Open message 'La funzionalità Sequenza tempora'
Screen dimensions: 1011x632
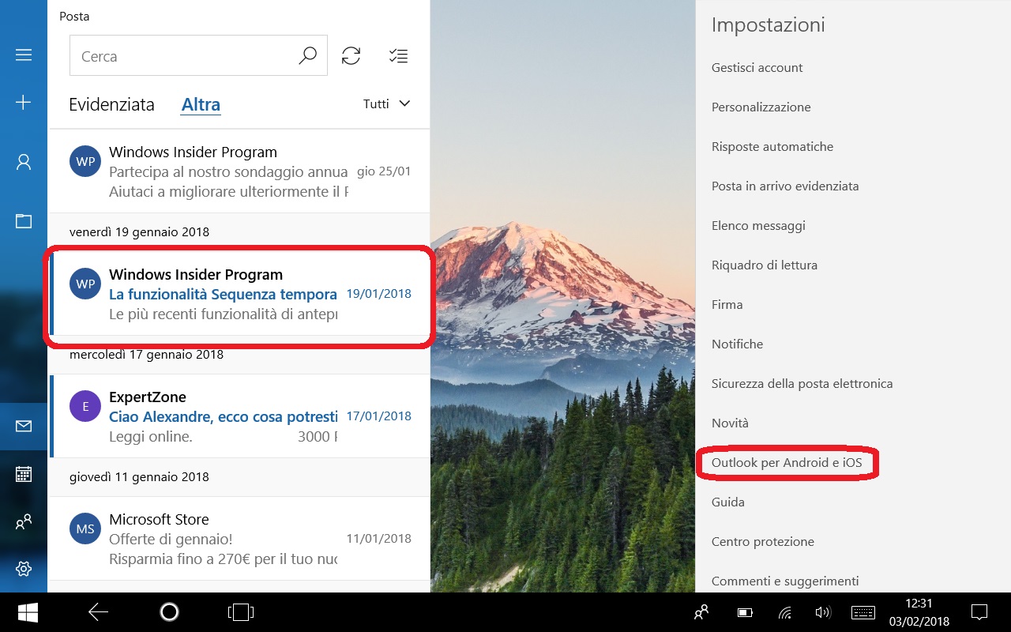pyautogui.click(x=239, y=294)
